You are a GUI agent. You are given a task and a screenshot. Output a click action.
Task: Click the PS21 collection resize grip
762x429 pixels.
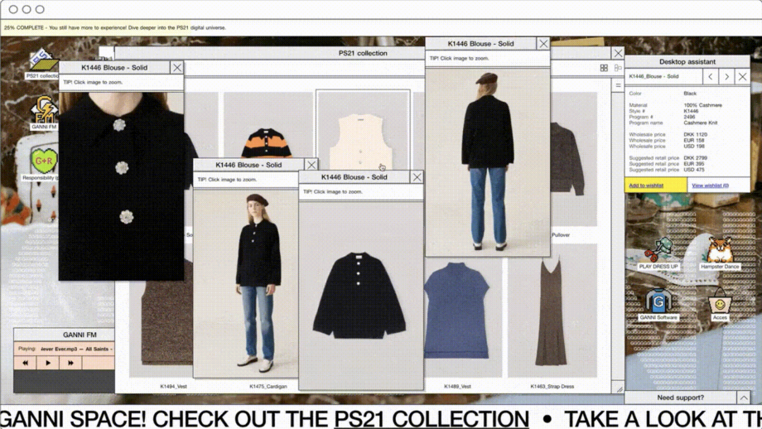620,388
